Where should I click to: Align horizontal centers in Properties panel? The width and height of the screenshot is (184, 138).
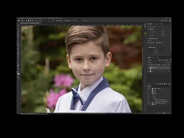pos(151,42)
